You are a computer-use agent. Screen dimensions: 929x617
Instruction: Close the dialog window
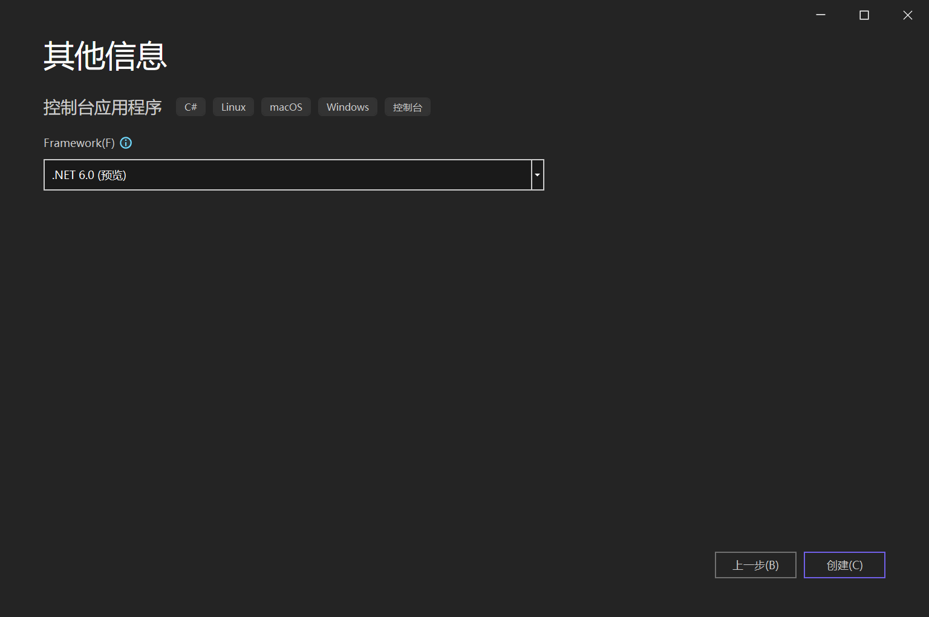point(908,15)
